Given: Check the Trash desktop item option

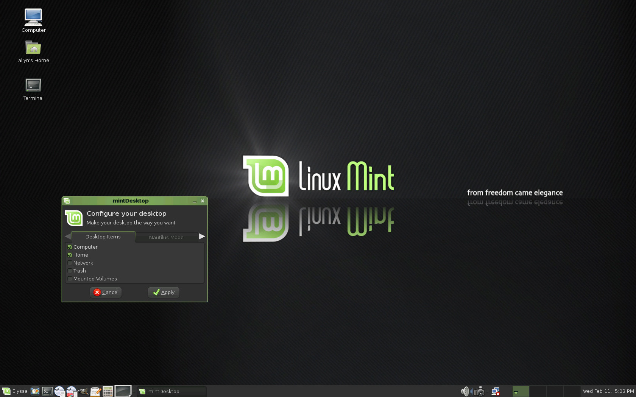Looking at the screenshot, I should pyautogui.click(x=70, y=271).
